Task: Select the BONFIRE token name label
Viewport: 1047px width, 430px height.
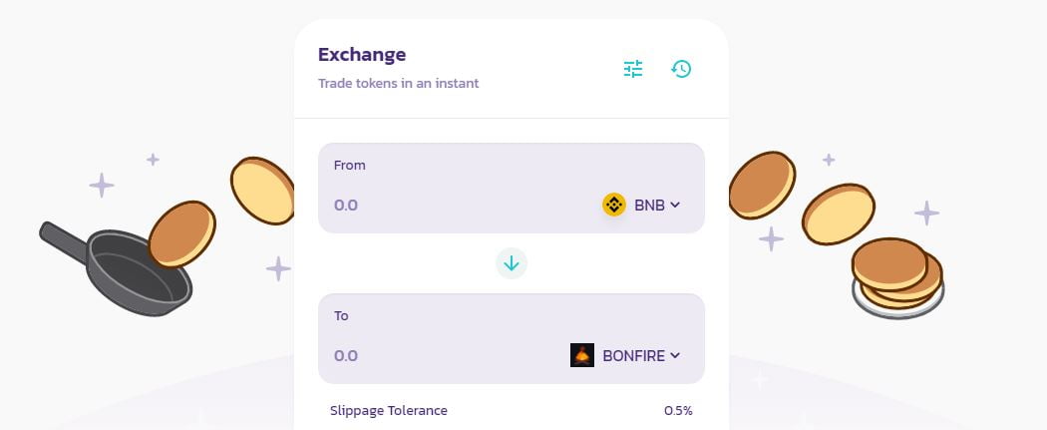Action: pos(633,355)
